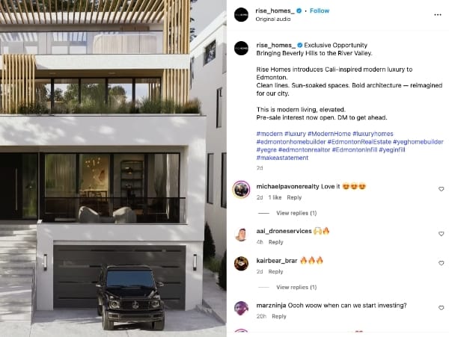Open the three-dot more options menu
This screenshot has height=337, width=449.
[x=437, y=15]
